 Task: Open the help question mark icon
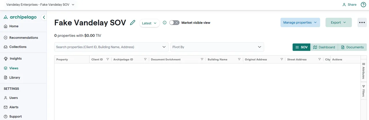click(x=363, y=5)
